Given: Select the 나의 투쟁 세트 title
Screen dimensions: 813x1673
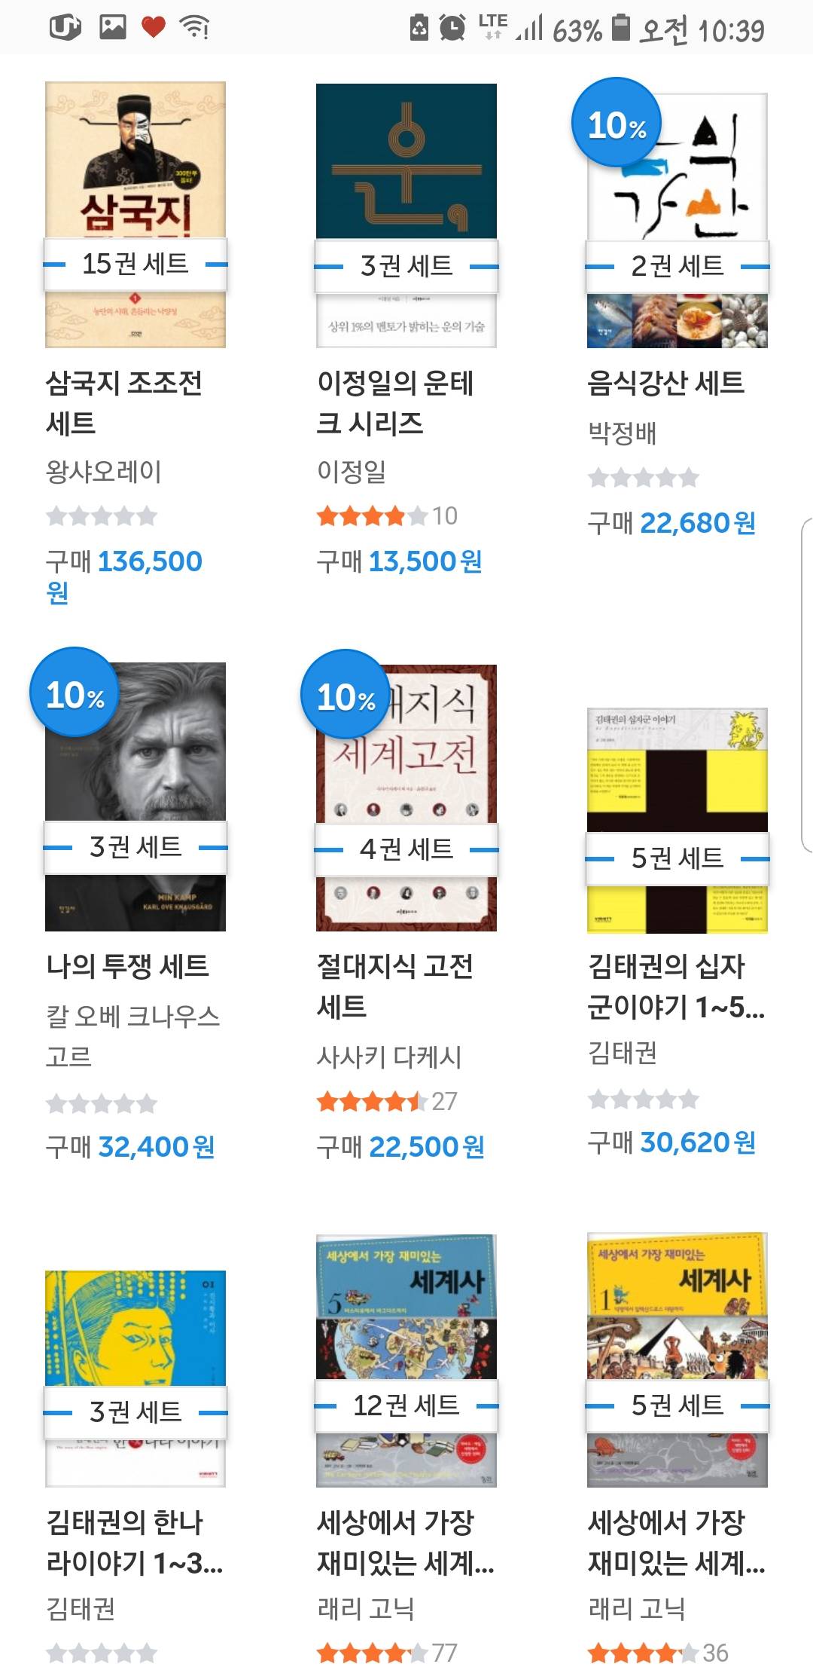Looking at the screenshot, I should pyautogui.click(x=128, y=965).
